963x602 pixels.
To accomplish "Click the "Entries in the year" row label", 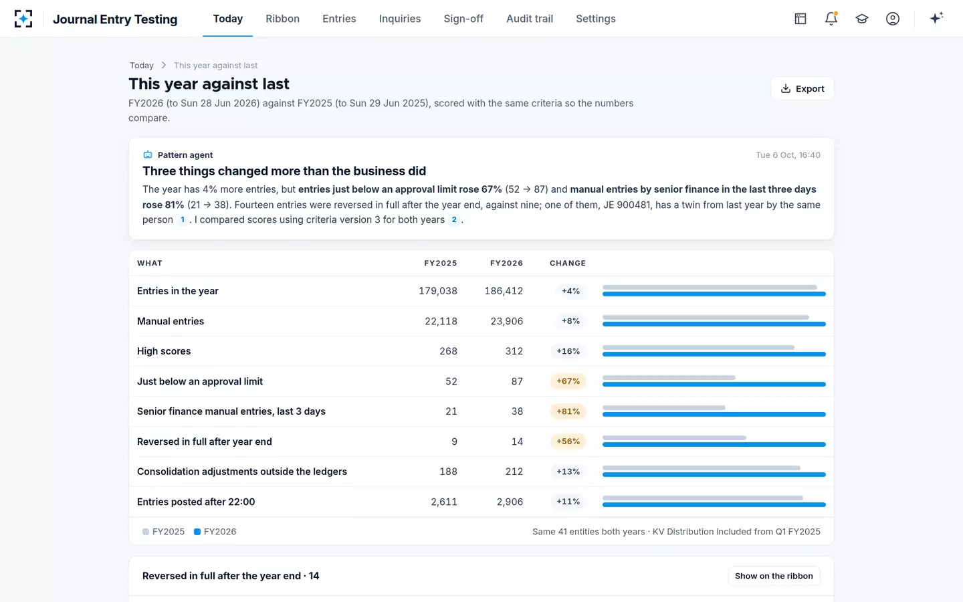I will pyautogui.click(x=178, y=291).
